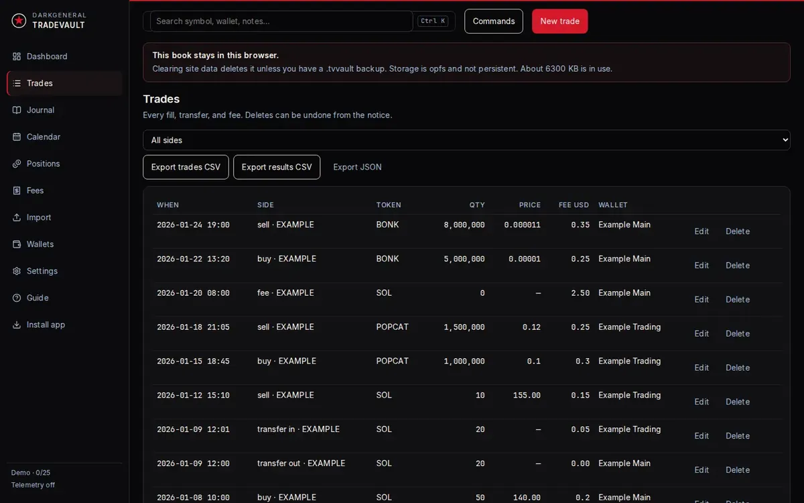Open the Wallets page label
The width and height of the screenshot is (804, 503).
[x=40, y=244]
